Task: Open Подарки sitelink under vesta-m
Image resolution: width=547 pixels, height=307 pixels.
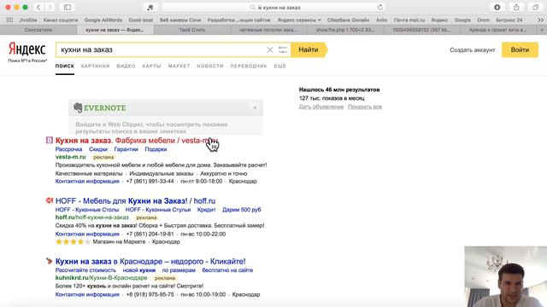Action: coord(156,149)
